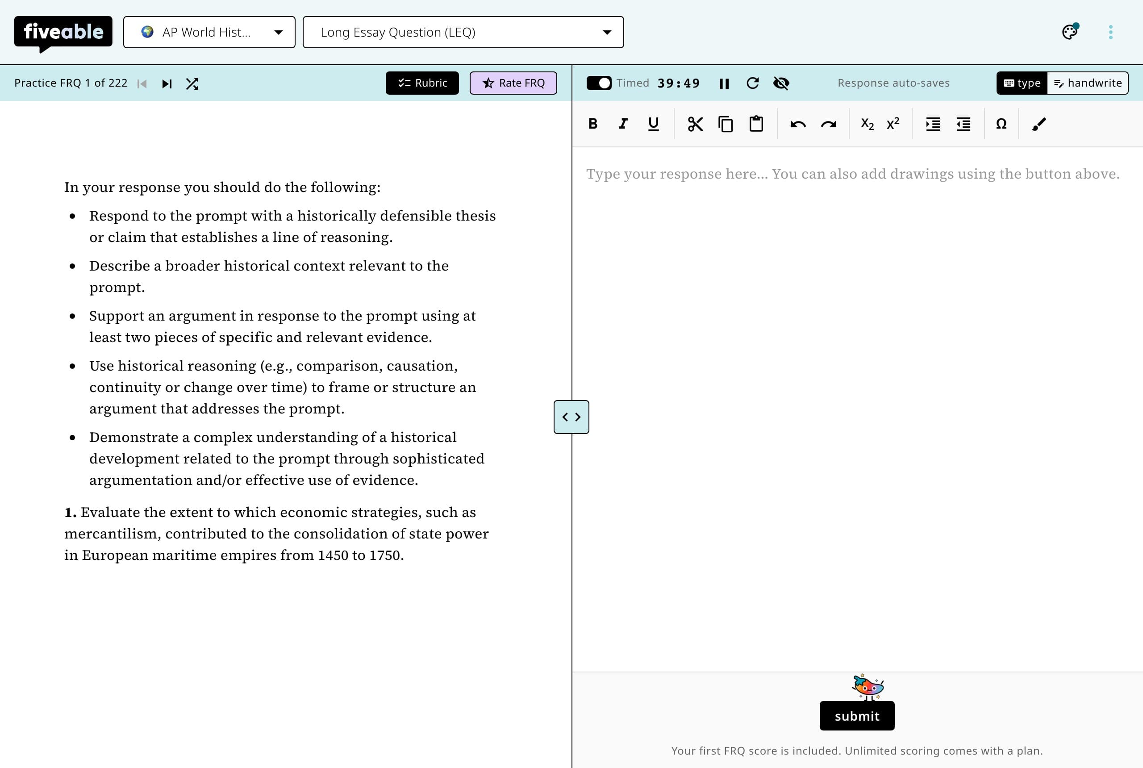Decrease indent in the editor
The height and width of the screenshot is (768, 1143).
click(x=963, y=124)
